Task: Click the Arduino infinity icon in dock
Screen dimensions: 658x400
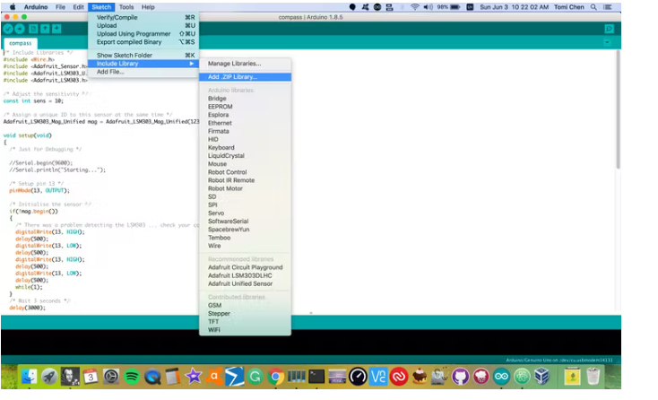Action: coord(501,377)
